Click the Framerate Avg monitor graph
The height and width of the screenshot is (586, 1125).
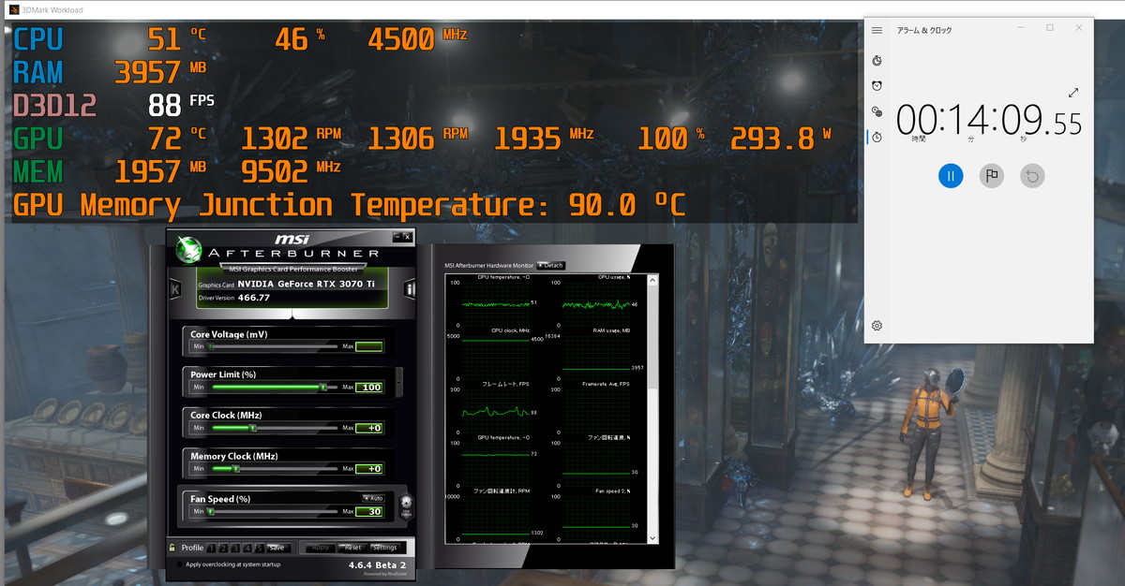597,412
